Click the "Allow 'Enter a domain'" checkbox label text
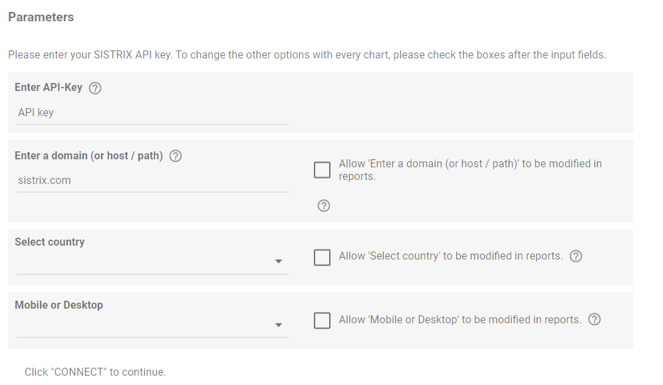 tap(470, 170)
